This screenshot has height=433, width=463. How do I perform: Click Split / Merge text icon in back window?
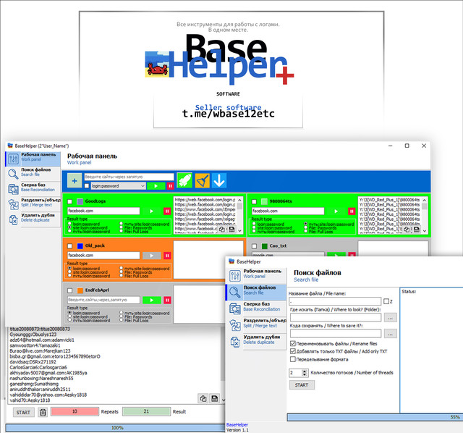(13, 204)
